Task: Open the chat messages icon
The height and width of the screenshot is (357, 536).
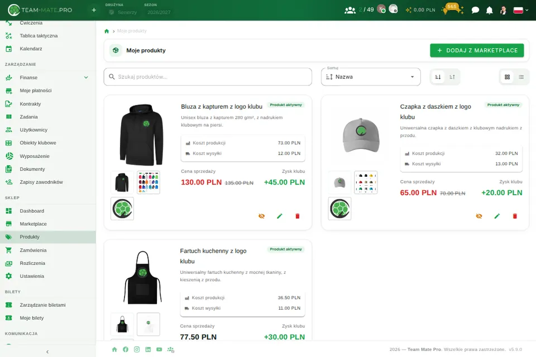Action: pos(475,10)
